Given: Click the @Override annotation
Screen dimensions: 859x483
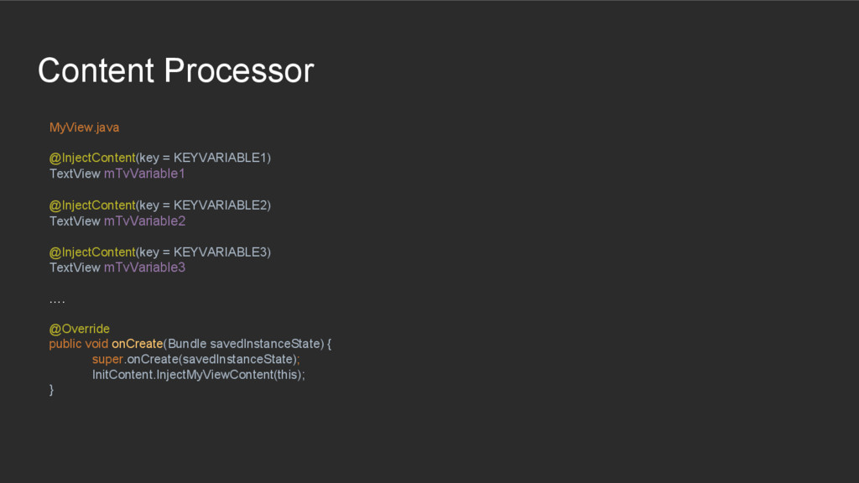Looking at the screenshot, I should (x=79, y=329).
